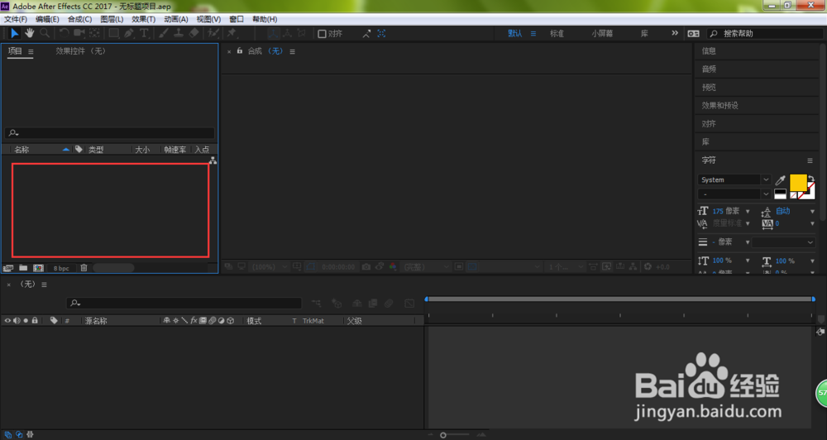Toggle the audio speaker column in timeline
Screen dimensions: 827x440
tap(17, 320)
